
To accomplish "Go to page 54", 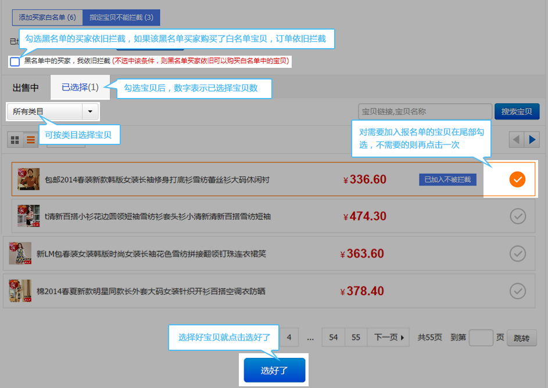I will (x=334, y=338).
